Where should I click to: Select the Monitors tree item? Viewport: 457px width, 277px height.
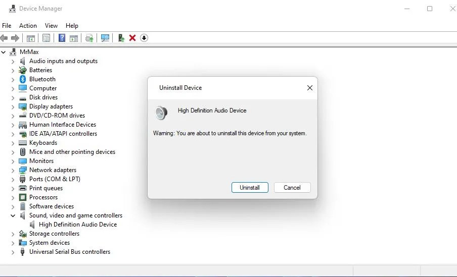point(41,161)
